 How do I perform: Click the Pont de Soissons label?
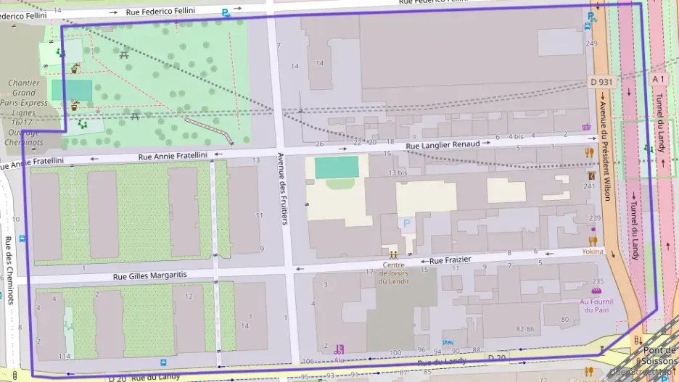click(x=659, y=354)
